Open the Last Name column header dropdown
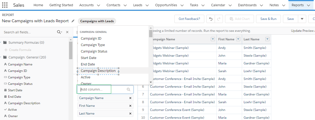Image resolution: width=315 pixels, height=120 pixels. pos(267,39)
